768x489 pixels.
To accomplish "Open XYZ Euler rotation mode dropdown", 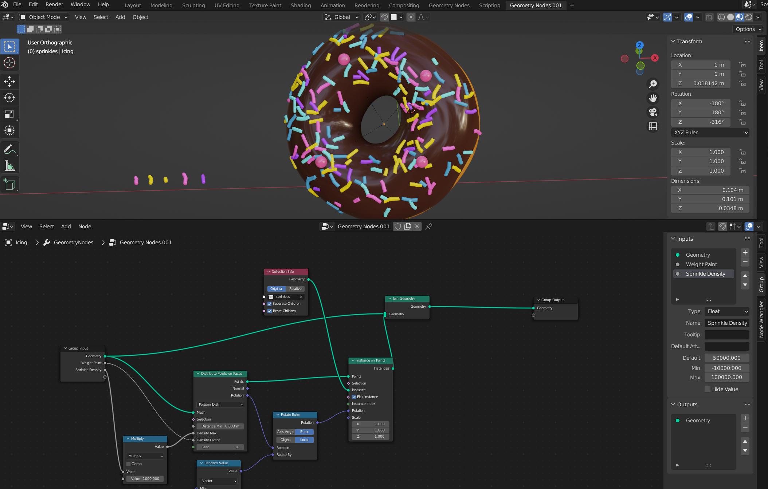I will (710, 133).
